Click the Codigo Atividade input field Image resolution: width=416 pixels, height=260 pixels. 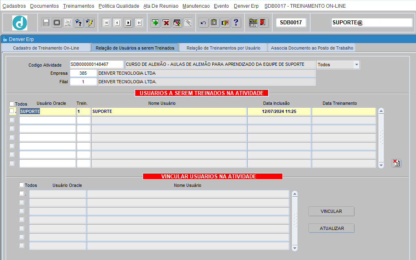click(x=97, y=64)
